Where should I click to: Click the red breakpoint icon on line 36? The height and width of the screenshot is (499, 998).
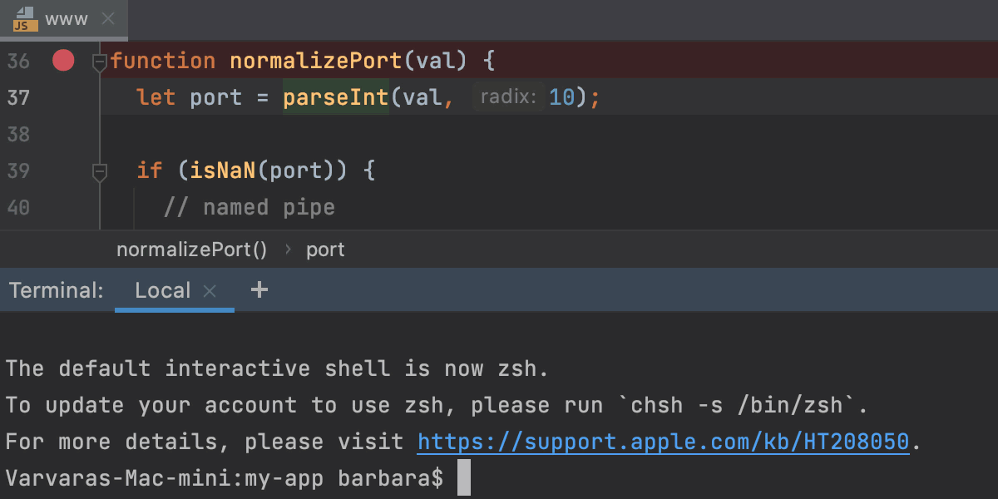click(62, 60)
